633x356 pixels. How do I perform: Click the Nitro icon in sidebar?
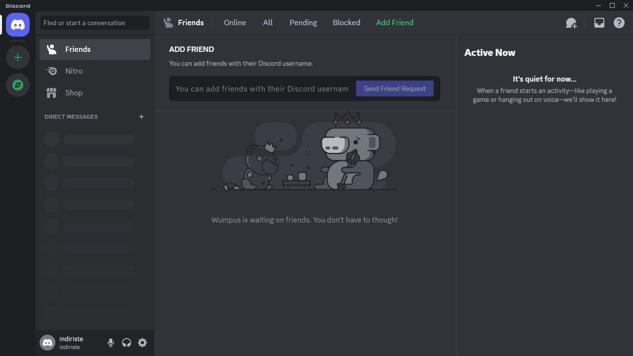(x=51, y=71)
